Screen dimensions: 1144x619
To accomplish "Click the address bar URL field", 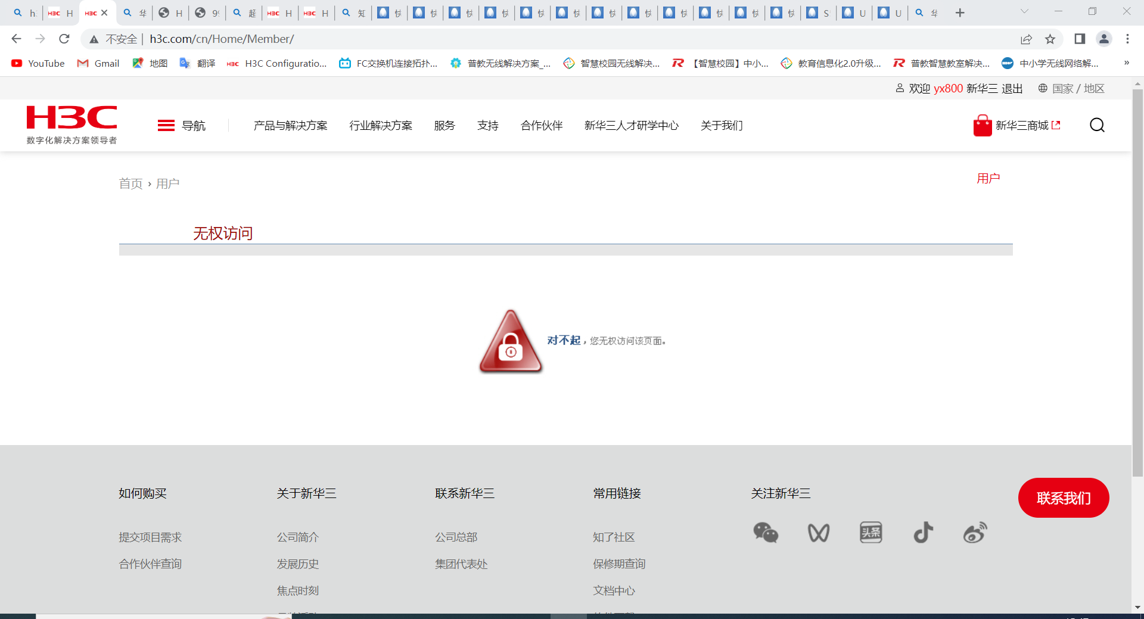I will (x=572, y=39).
